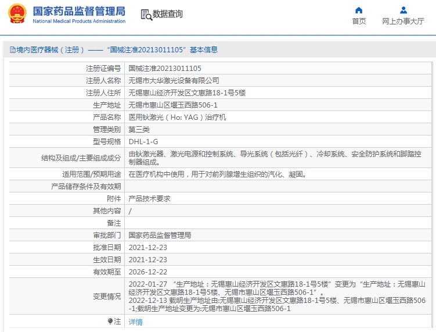Click the 产品名称 row label

pyautogui.click(x=107, y=117)
